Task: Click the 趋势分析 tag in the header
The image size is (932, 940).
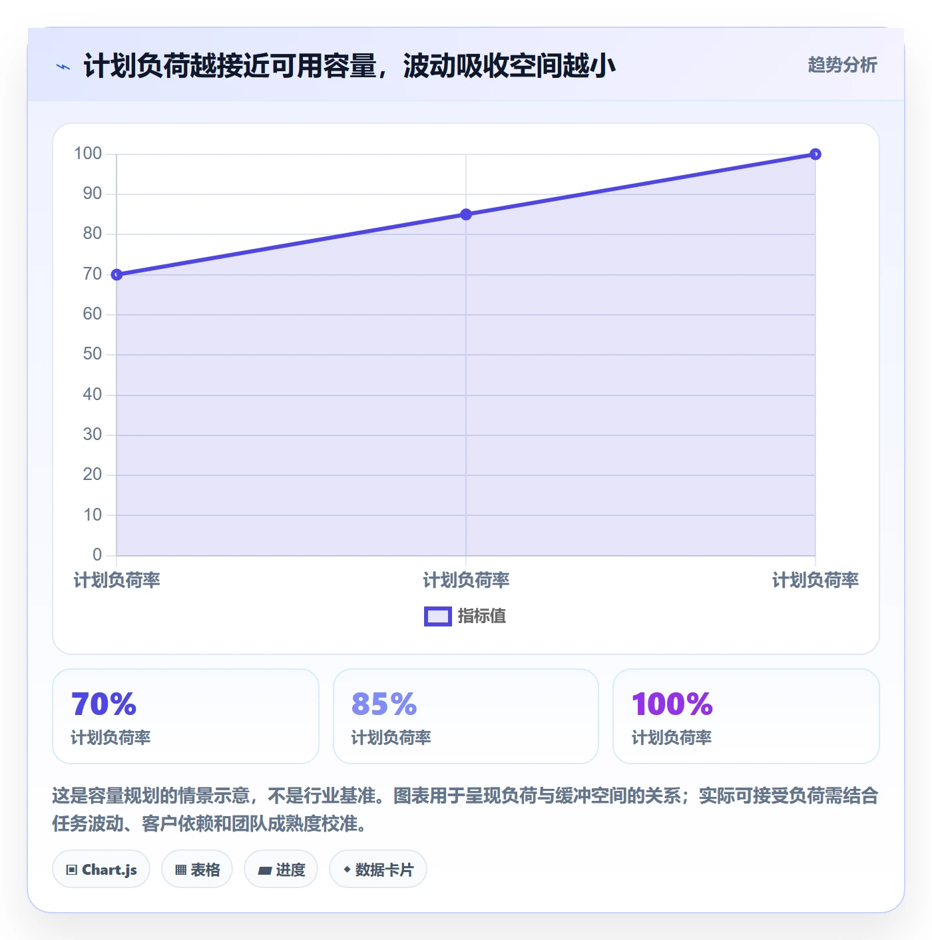Action: [x=842, y=65]
